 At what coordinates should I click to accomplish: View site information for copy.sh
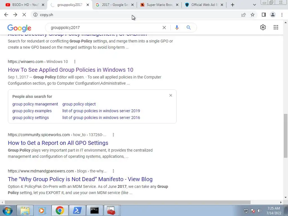pos(35,15)
